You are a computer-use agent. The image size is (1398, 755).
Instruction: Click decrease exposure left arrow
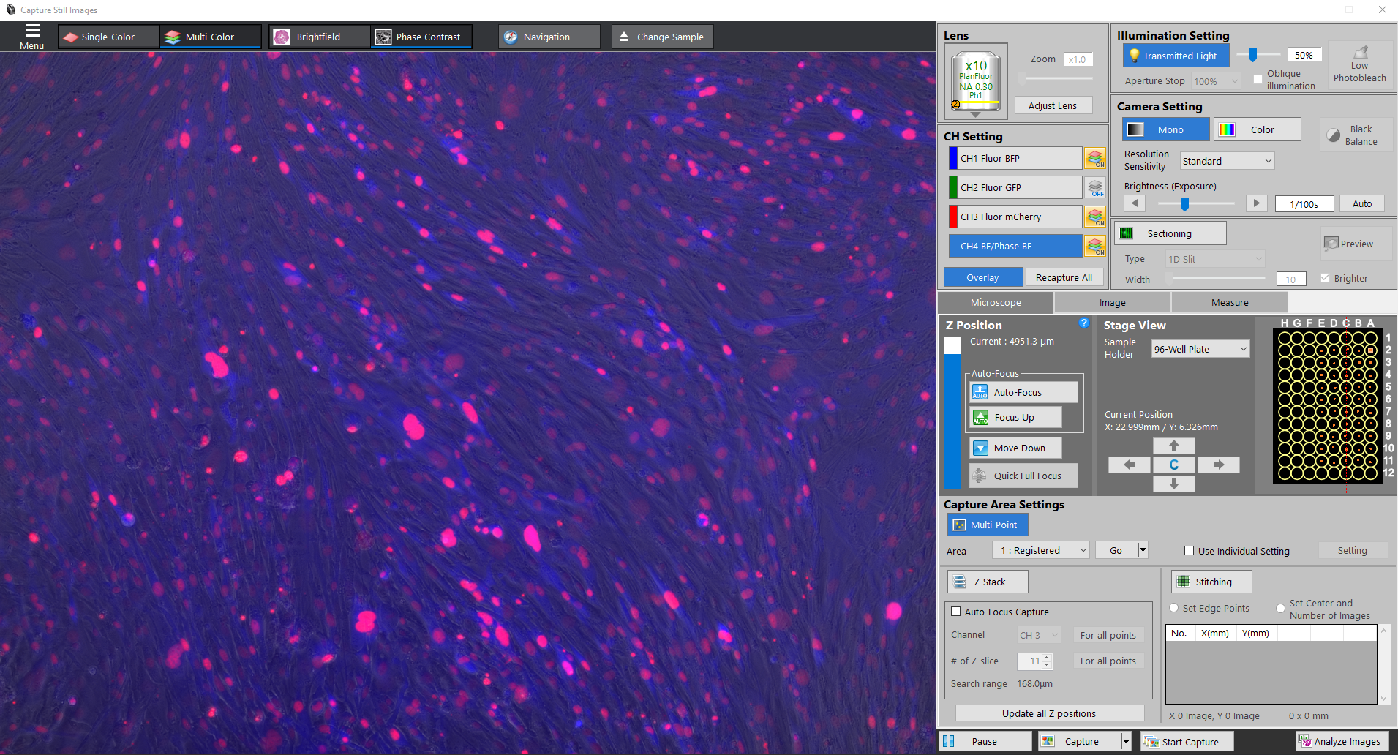[1135, 203]
